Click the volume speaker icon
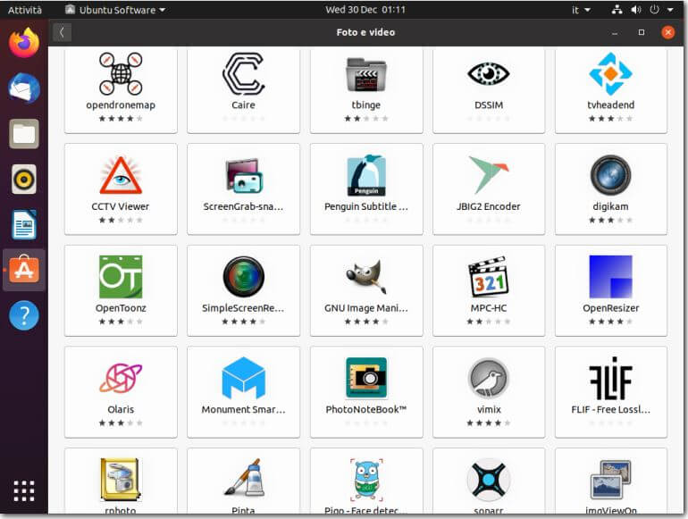The width and height of the screenshot is (688, 519). pyautogui.click(x=636, y=10)
